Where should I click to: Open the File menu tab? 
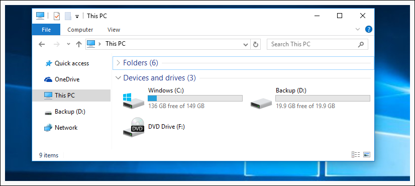pos(46,30)
